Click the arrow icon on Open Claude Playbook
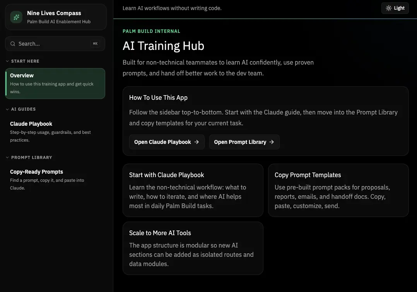 196,142
